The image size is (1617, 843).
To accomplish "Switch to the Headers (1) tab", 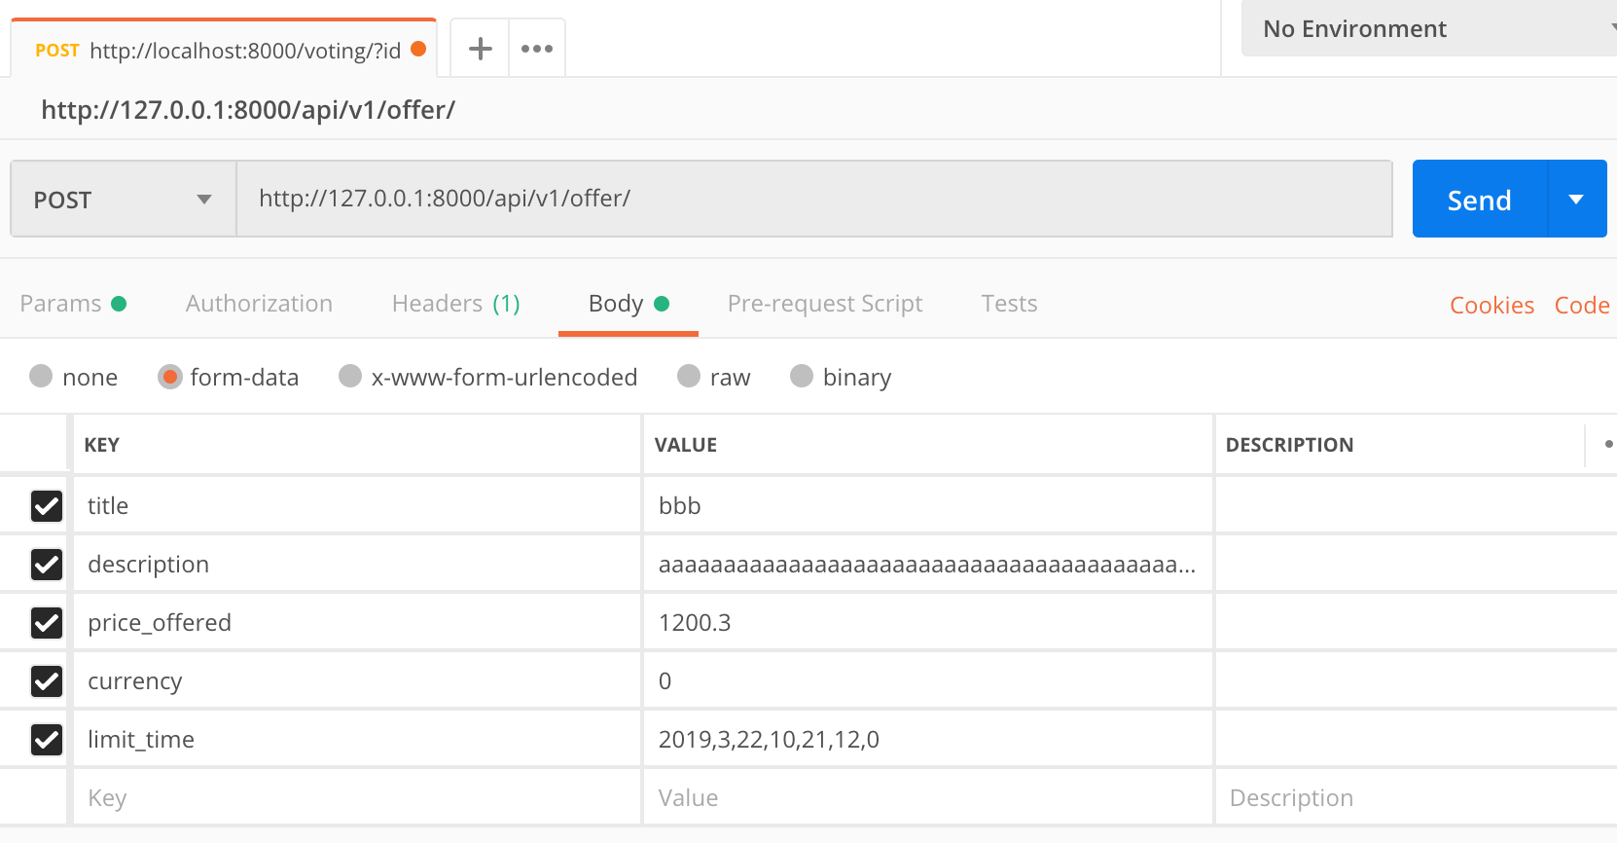I will coord(455,304).
